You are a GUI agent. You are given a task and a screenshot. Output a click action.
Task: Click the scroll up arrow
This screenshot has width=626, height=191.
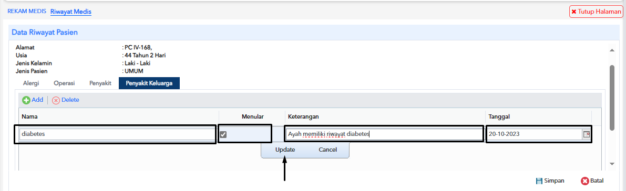click(x=612, y=50)
